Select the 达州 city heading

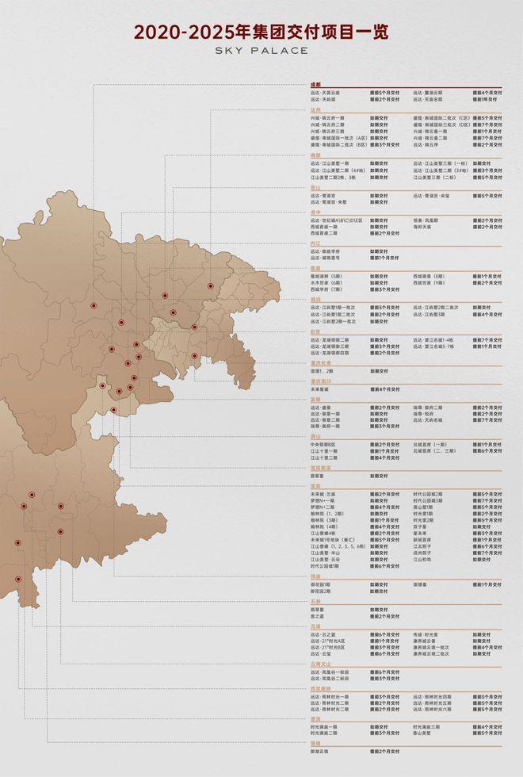click(x=316, y=110)
